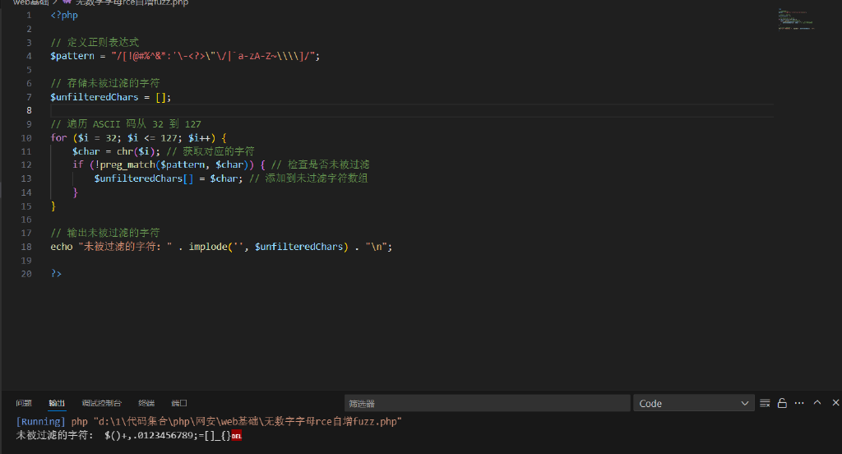Toggle the output scroll lock
The height and width of the screenshot is (454, 842).
click(782, 403)
